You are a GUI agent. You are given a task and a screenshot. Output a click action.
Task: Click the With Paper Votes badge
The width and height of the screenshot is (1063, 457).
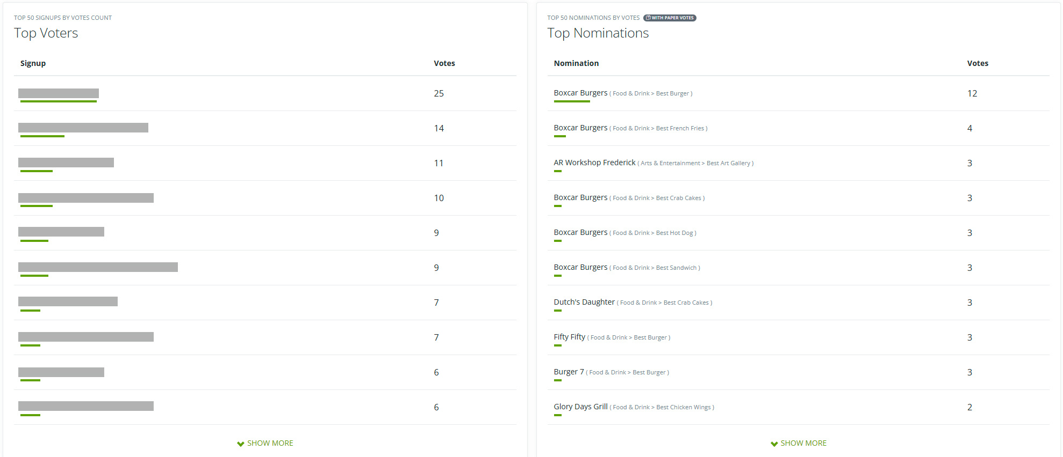click(670, 18)
